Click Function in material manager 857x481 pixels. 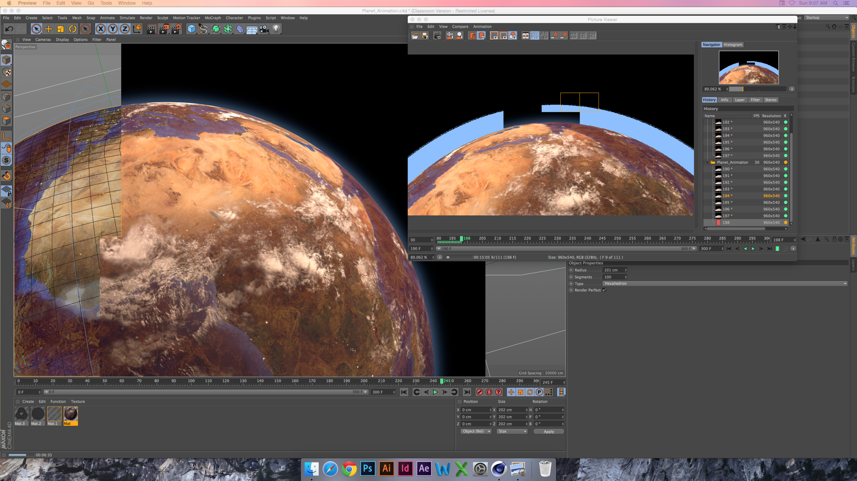pyautogui.click(x=58, y=402)
